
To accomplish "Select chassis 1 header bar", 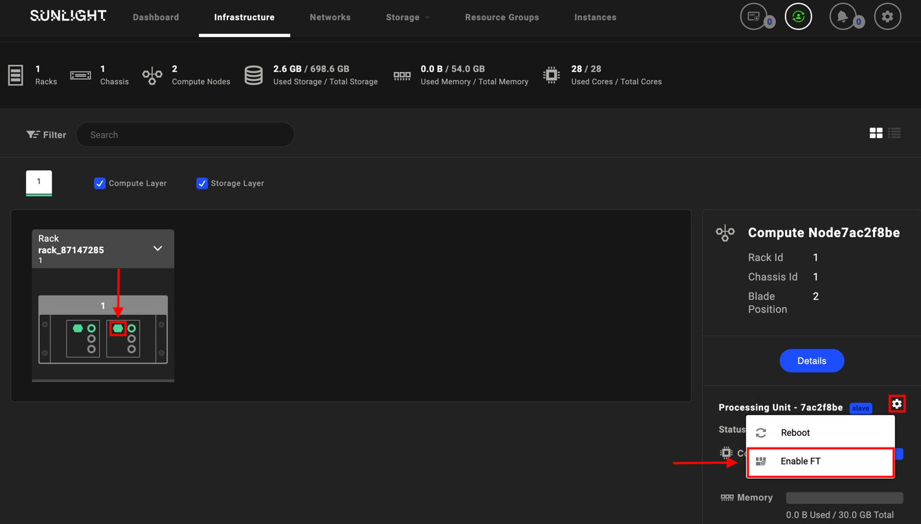I will [103, 305].
